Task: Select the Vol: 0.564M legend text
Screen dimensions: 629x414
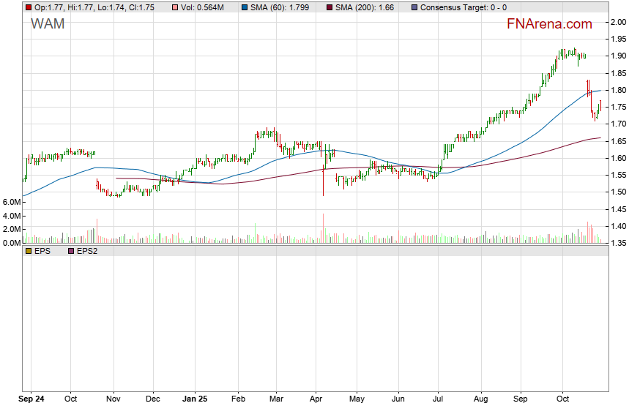Action: coord(205,7)
